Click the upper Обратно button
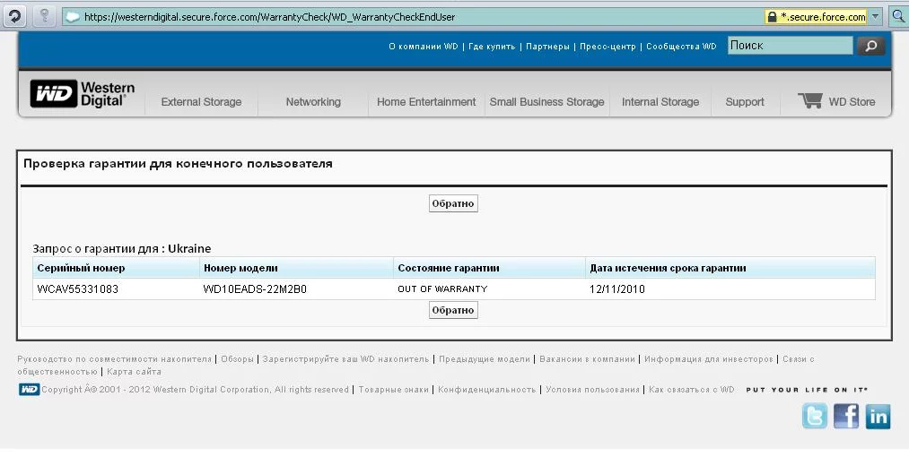 453,203
